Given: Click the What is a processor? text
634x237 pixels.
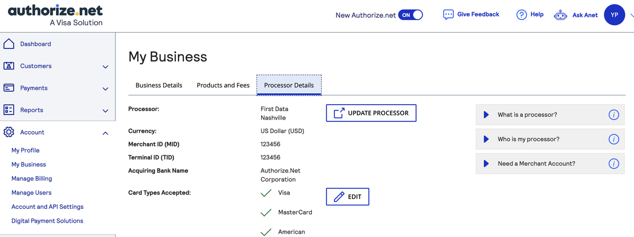Looking at the screenshot, I should click(527, 114).
